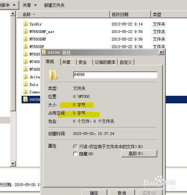Enable the 隐藏 hidden checkbox

pos(75,154)
